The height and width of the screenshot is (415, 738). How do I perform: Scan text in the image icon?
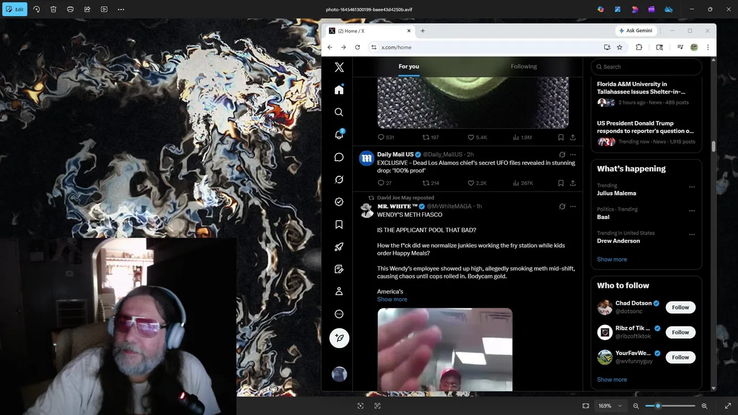point(378,406)
